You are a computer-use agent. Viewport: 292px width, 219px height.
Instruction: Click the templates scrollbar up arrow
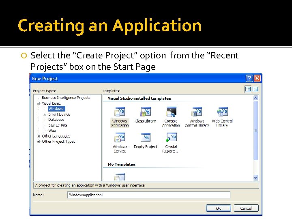[255, 98]
